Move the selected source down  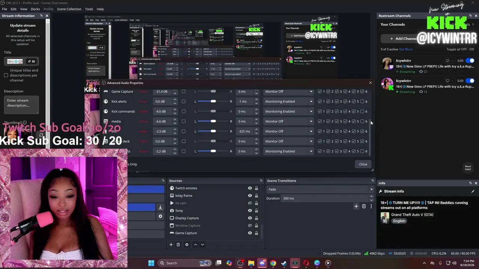coord(202,245)
